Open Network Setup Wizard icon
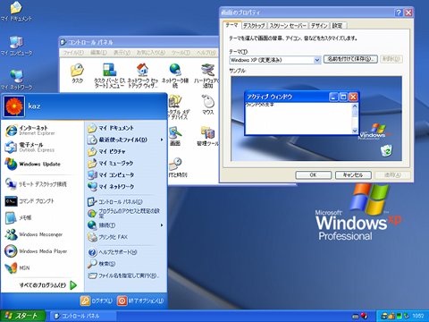The width and height of the screenshot is (429, 322). 143,75
